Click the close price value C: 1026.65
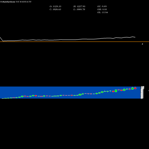The width and height of the screenshot is (149, 149). point(55,10)
